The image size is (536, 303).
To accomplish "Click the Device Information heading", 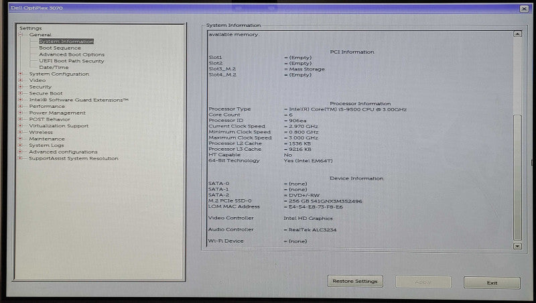I will click(356, 178).
